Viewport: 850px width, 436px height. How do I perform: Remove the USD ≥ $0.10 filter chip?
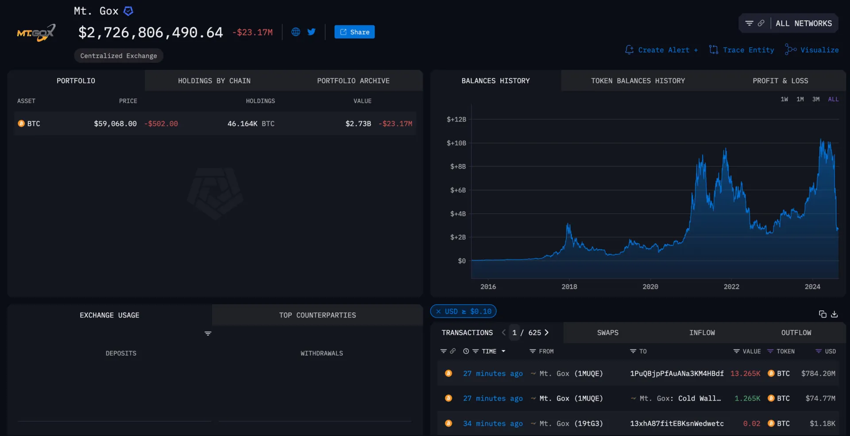pyautogui.click(x=438, y=311)
